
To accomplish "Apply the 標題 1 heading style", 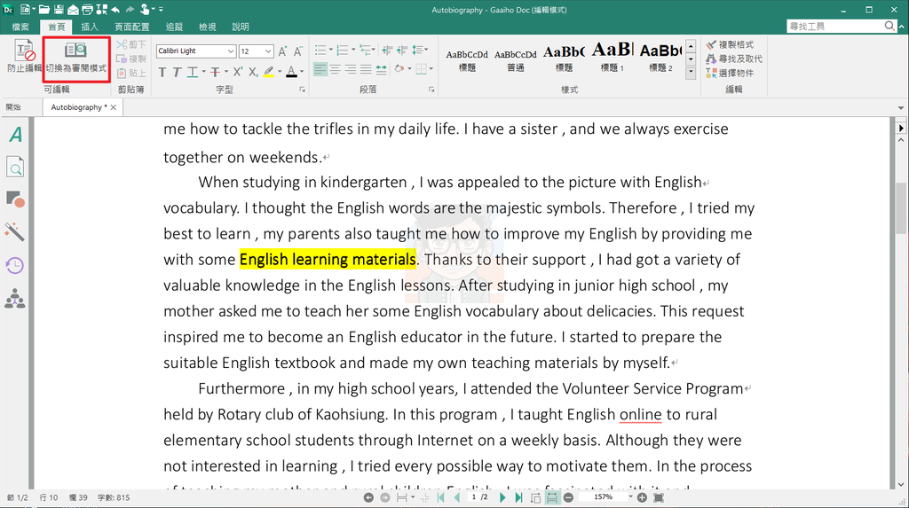I will pos(613,59).
